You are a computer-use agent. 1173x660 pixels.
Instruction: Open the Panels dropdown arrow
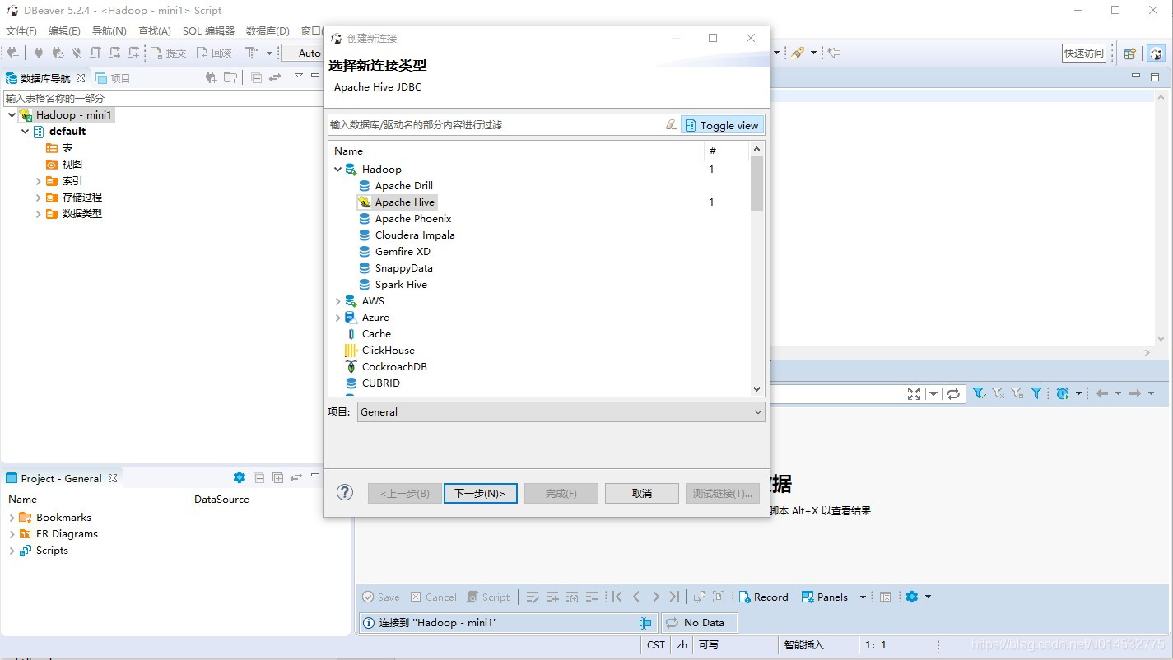click(x=863, y=597)
